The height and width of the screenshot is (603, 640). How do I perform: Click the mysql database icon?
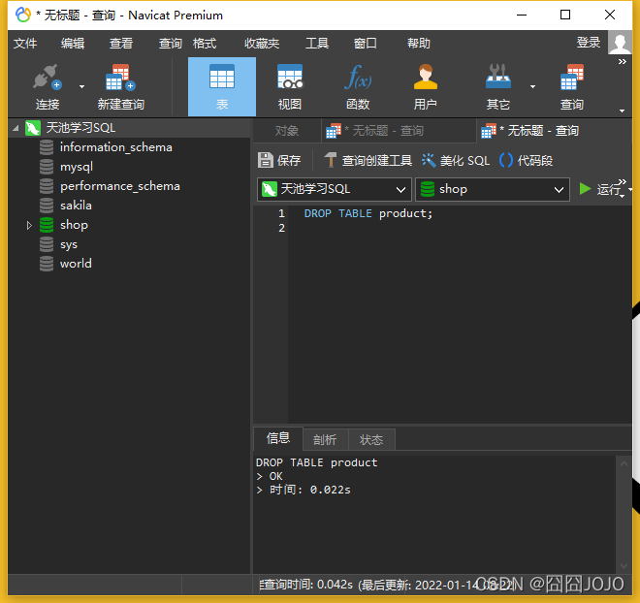[x=47, y=167]
